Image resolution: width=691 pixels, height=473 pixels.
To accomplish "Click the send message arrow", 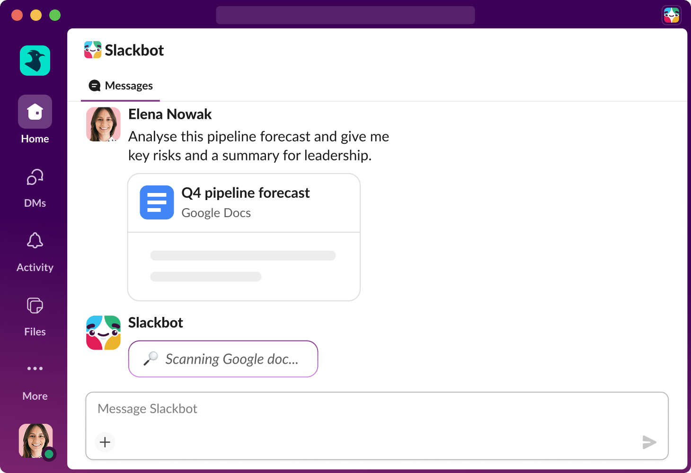I will [x=649, y=442].
